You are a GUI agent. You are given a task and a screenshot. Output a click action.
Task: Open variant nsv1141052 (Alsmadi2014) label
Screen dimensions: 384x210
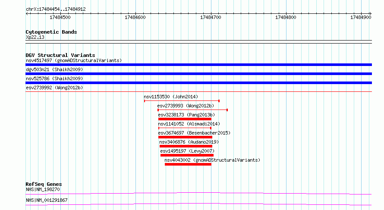[189, 124]
